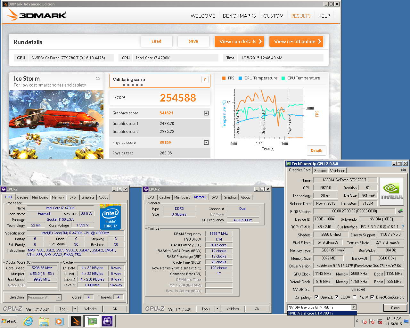Open Caches tab in CPU-Z processor window
Viewport: 410px width, 328px height.
[x=23, y=197]
